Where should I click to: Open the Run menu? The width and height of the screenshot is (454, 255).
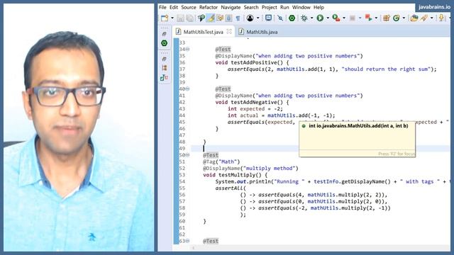(284, 7)
